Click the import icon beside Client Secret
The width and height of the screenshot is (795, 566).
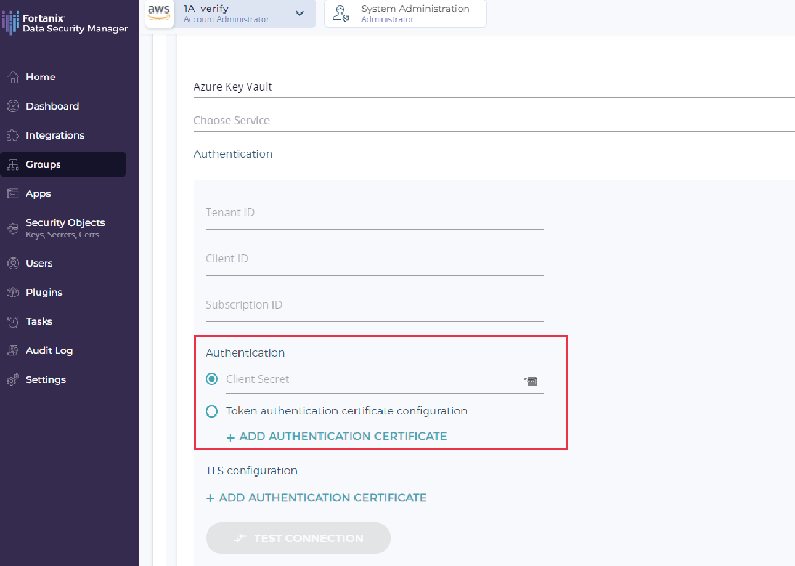point(531,381)
